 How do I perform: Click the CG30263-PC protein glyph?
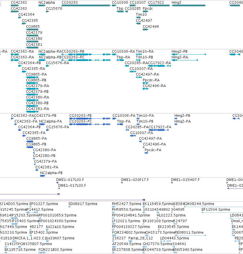coord(90,124)
